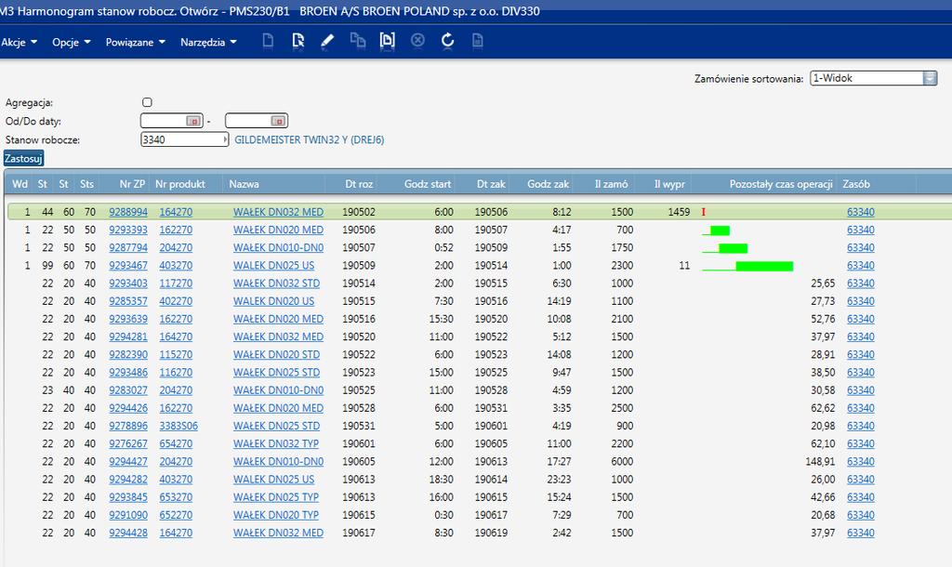Click the Wd column header
Screen dimensions: 952x567
pyautogui.click(x=20, y=184)
